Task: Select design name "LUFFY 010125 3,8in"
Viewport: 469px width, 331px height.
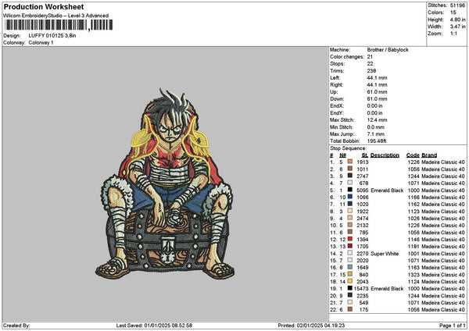Action: tap(52, 36)
